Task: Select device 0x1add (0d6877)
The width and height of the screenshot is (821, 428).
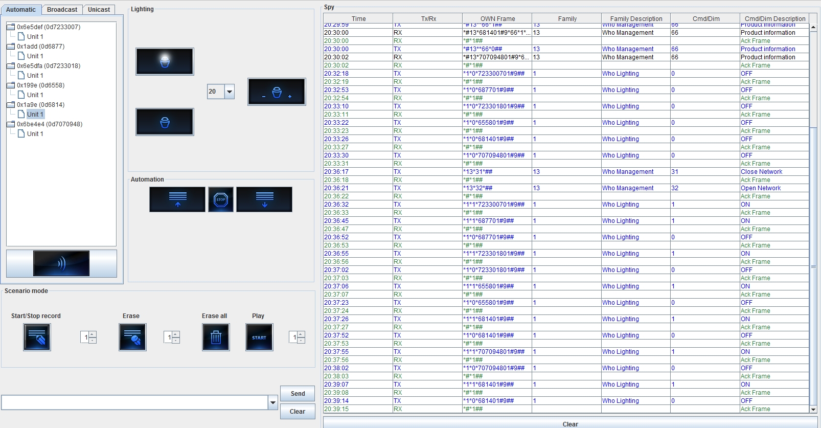Action: 41,46
